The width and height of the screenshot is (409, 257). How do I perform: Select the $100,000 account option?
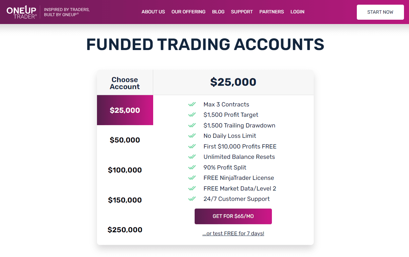[125, 170]
